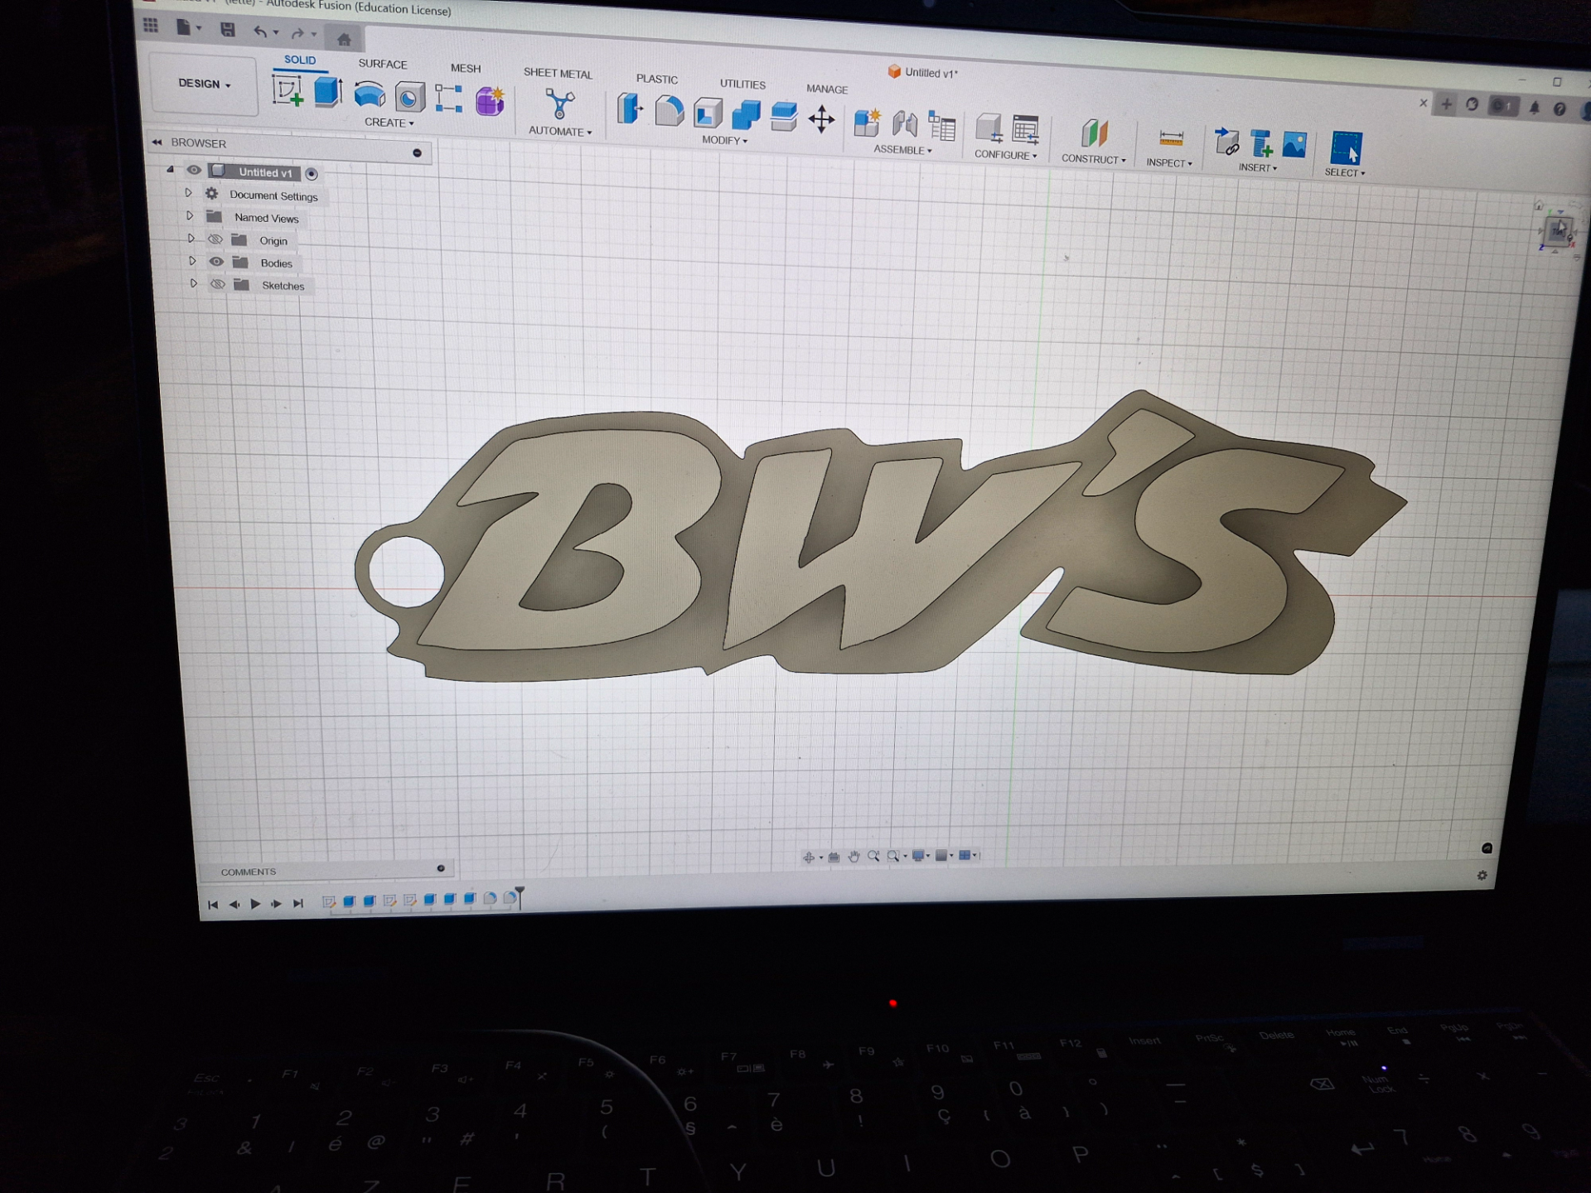1591x1193 pixels.
Task: Switch to the SURFACE tab
Action: coord(383,64)
